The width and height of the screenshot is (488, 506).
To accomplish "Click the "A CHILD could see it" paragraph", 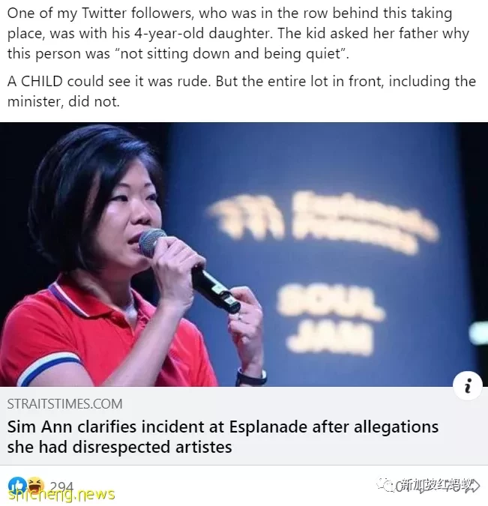I will pyautogui.click(x=241, y=91).
